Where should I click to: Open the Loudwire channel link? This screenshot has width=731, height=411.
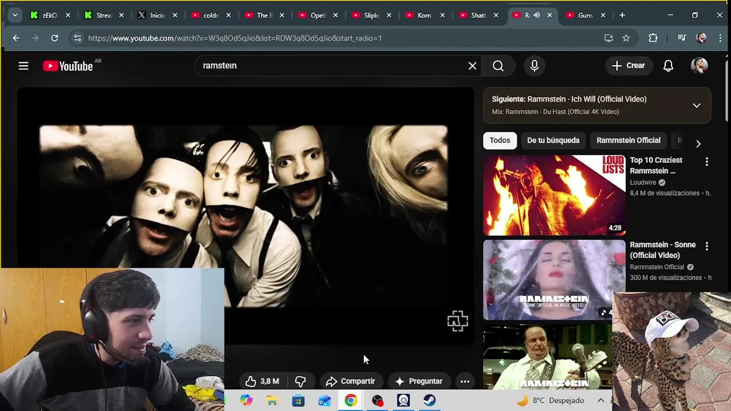tap(643, 183)
